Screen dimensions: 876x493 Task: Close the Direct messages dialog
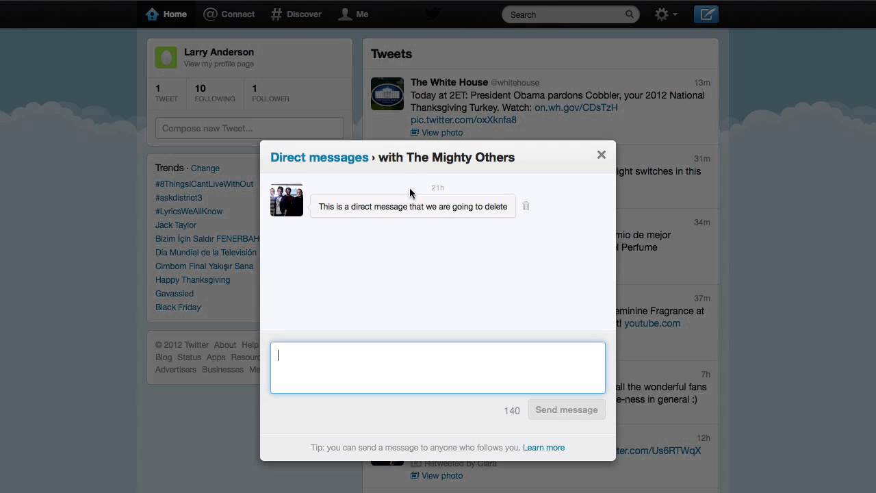(601, 155)
